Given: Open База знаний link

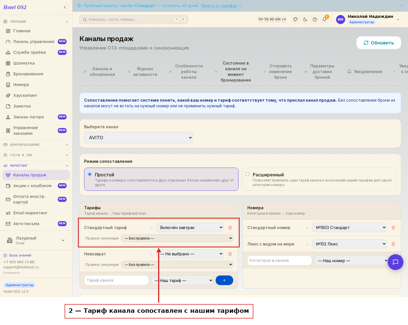Looking at the screenshot, I should pos(17,255).
